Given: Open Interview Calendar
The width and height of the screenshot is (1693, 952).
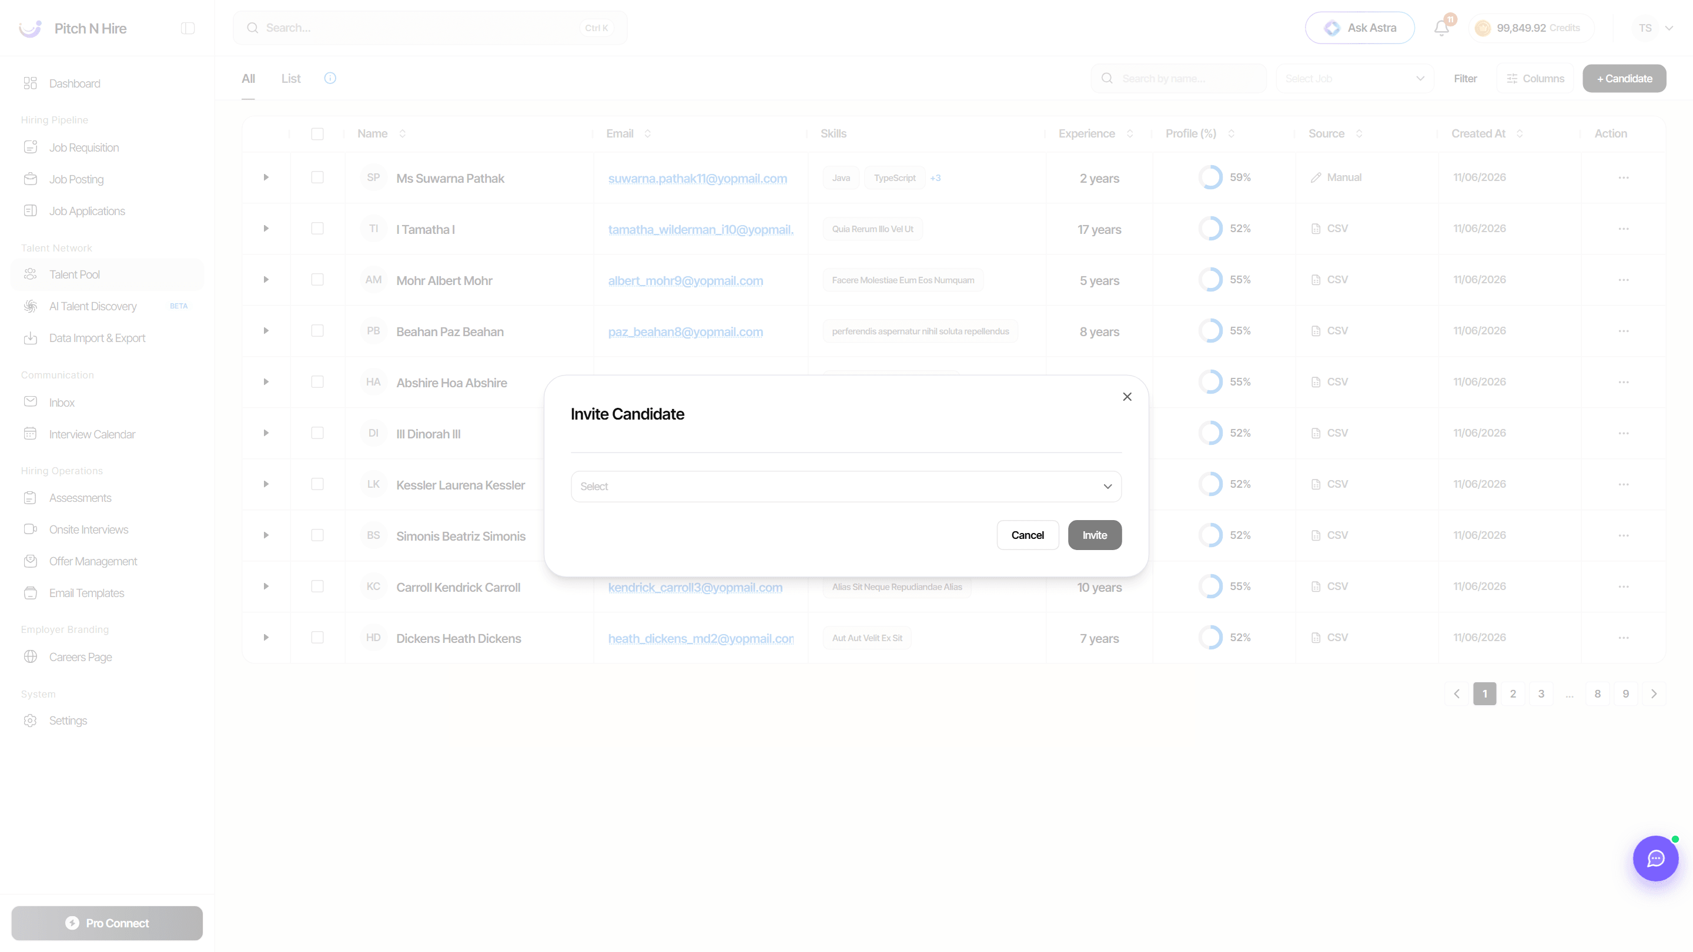Looking at the screenshot, I should (x=107, y=434).
